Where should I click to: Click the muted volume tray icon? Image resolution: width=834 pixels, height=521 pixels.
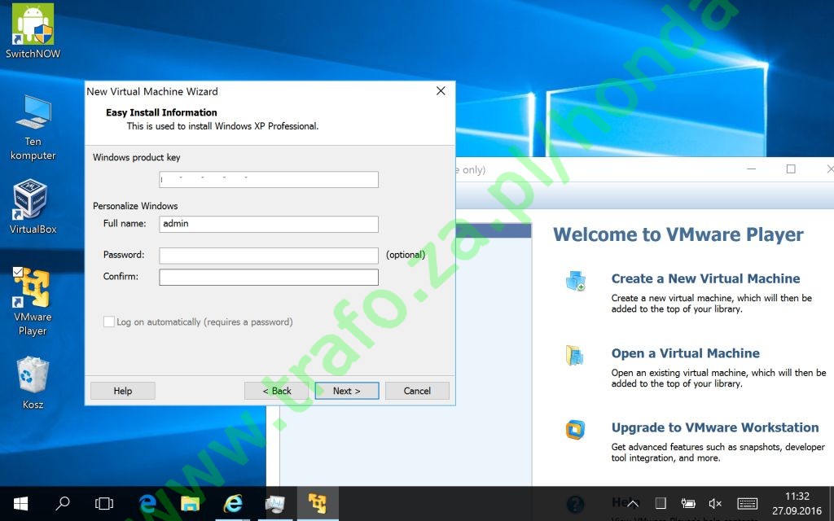pos(715,503)
